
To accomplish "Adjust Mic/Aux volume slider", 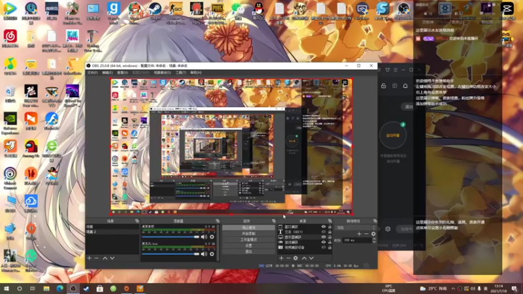I will [x=171, y=254].
